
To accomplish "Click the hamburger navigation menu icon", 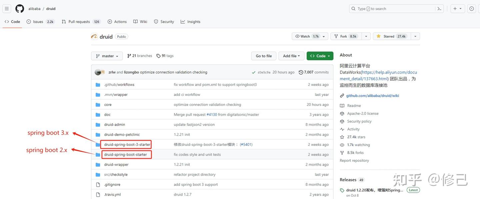I will point(6,8).
